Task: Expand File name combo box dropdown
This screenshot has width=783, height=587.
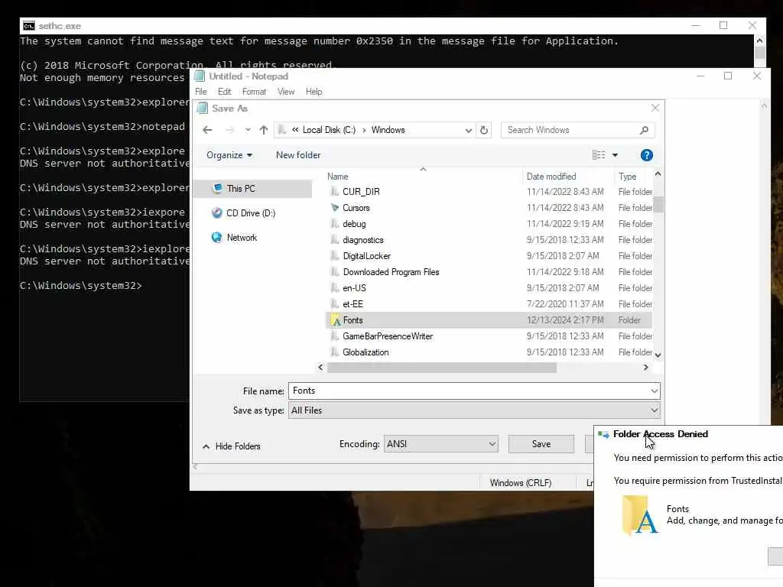Action: click(x=654, y=391)
